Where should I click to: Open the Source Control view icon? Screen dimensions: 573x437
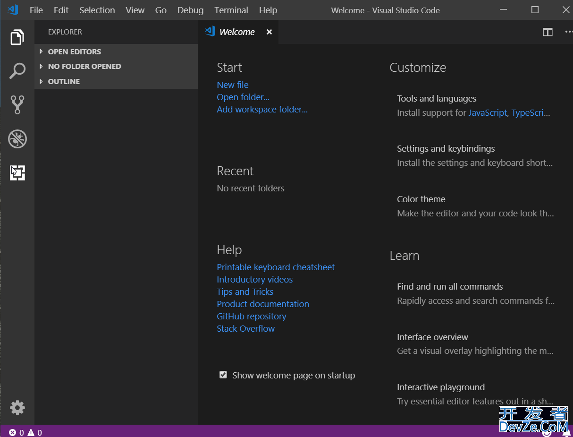point(17,104)
